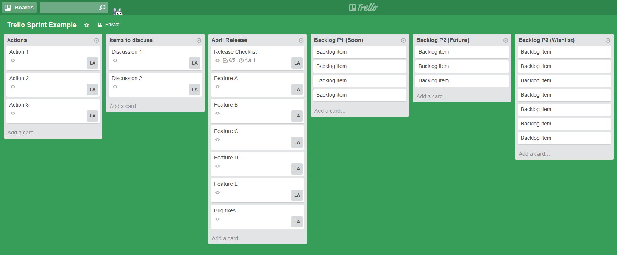The width and height of the screenshot is (617, 255).
Task: Click the 0/5 checklist badge
Action: [x=229, y=60]
